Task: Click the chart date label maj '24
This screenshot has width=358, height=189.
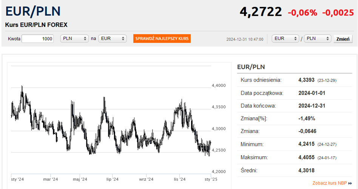Action: [80, 179]
